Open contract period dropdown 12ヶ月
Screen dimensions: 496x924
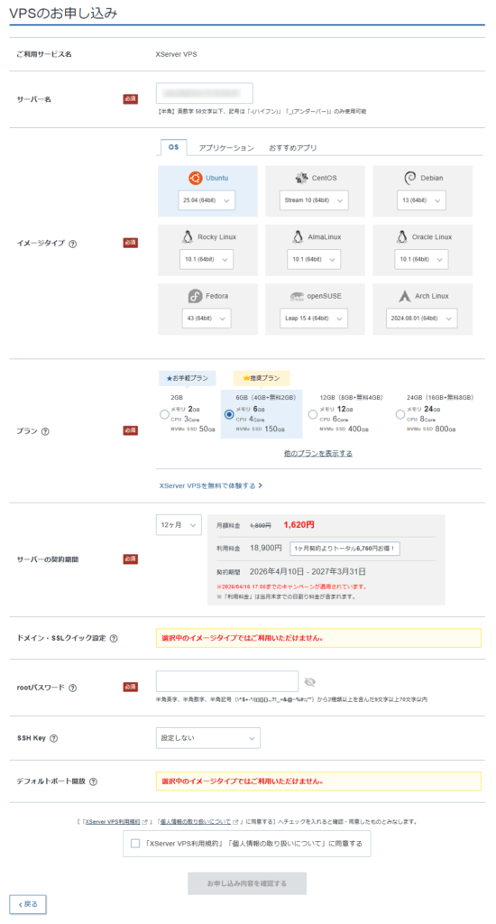179,525
